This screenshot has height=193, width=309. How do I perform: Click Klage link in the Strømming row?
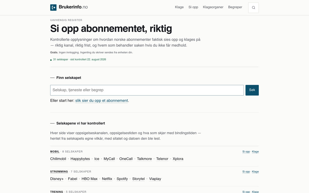(x=255, y=172)
